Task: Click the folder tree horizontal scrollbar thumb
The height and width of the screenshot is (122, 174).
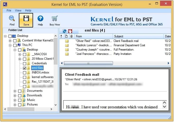Action: [21, 109]
